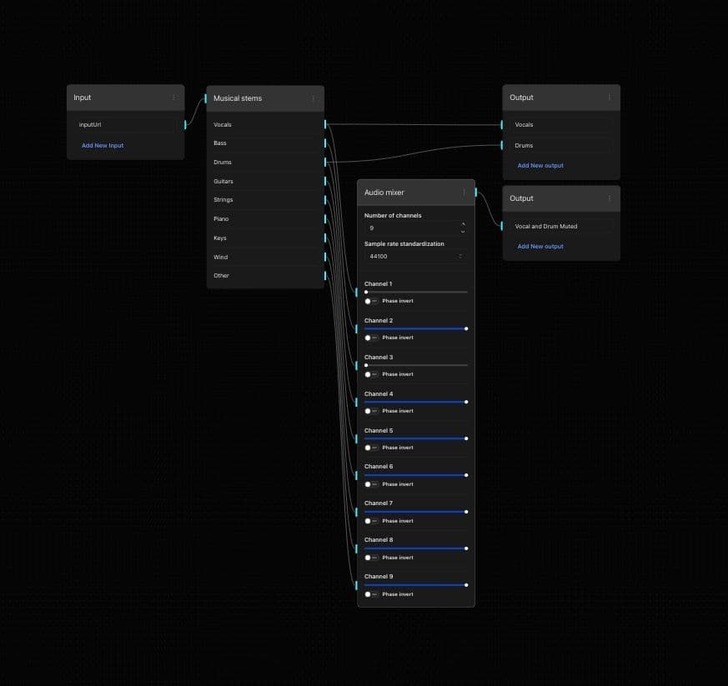Open the Input node three-dot menu

click(x=173, y=98)
